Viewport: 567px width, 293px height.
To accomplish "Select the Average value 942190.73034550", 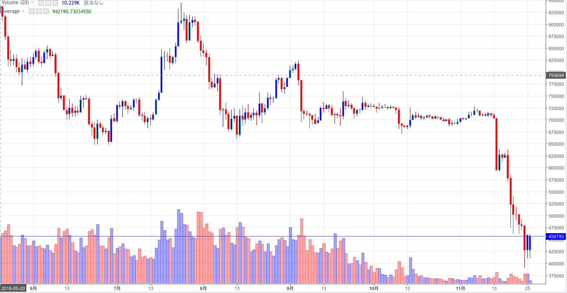I will pos(72,11).
